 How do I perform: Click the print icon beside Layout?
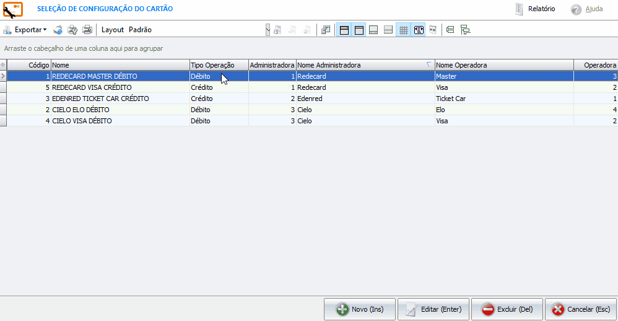pos(87,30)
